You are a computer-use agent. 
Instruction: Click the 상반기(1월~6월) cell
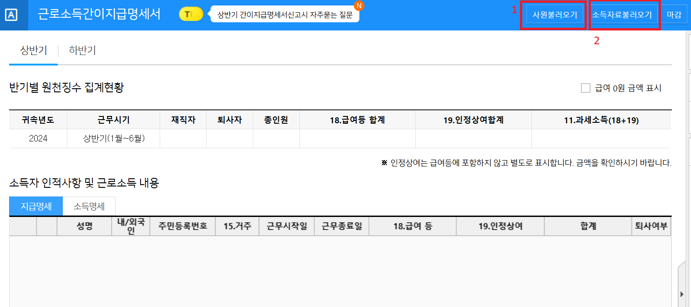tap(114, 139)
